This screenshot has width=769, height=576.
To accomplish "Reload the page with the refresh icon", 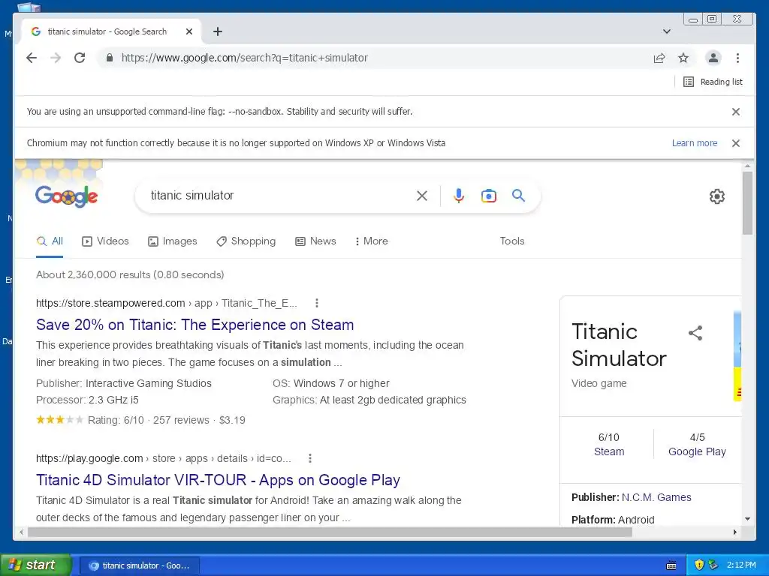I will click(x=80, y=58).
